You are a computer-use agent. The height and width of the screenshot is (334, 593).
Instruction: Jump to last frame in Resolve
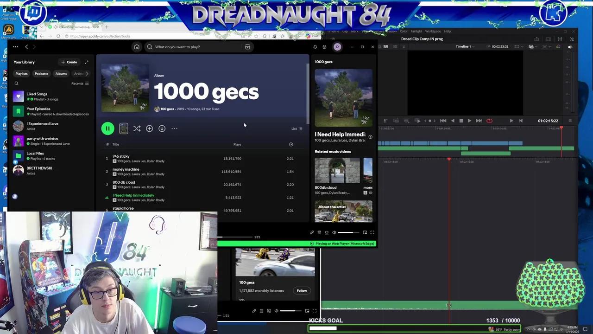click(x=479, y=121)
